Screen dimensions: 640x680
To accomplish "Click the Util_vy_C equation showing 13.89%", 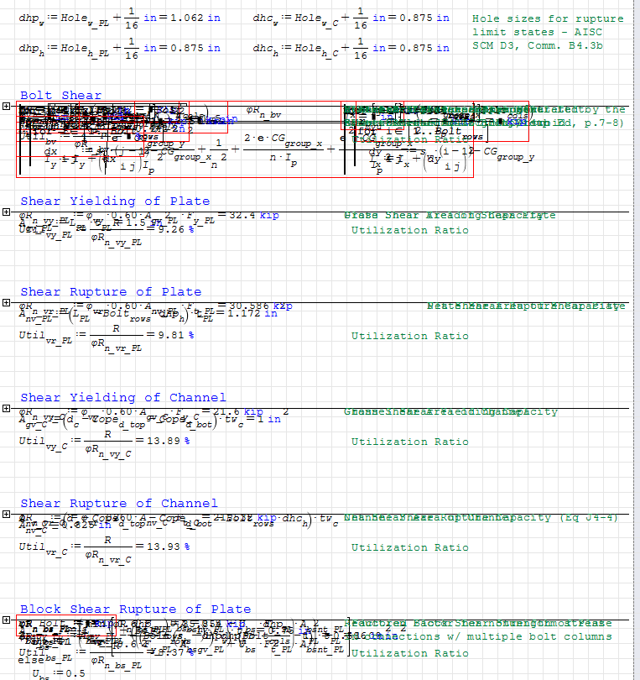I will click(x=104, y=442).
